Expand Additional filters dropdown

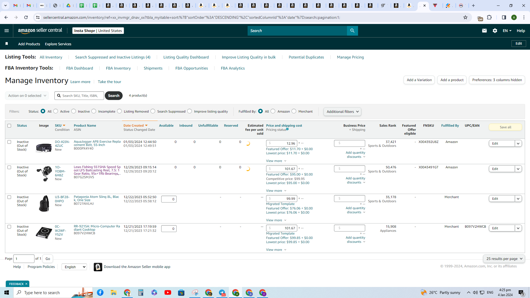coord(343,111)
